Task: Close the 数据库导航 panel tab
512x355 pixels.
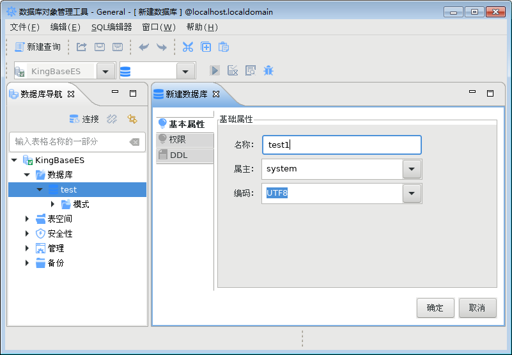Action: (71, 94)
